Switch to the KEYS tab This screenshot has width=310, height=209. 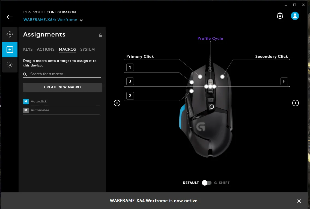coord(28,49)
